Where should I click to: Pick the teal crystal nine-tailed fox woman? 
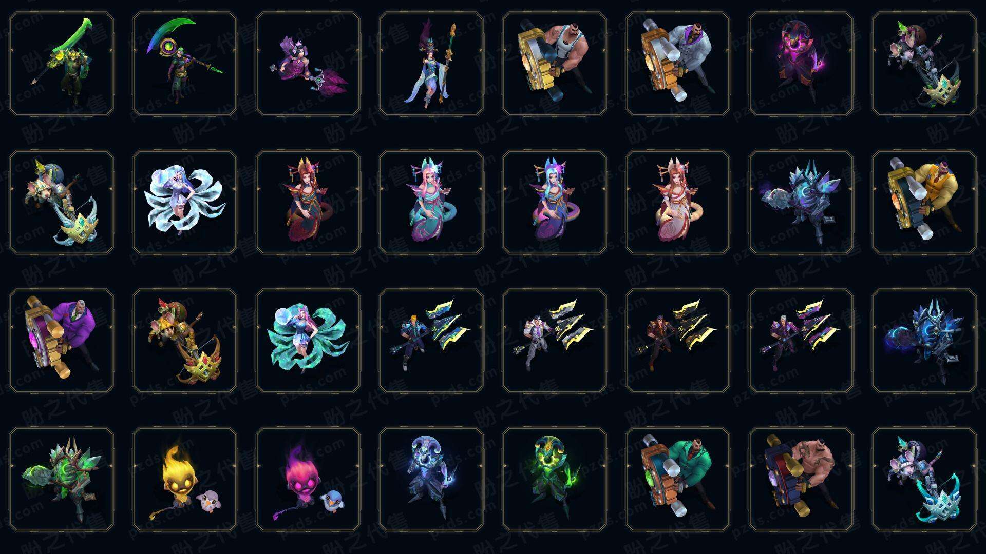308,341
